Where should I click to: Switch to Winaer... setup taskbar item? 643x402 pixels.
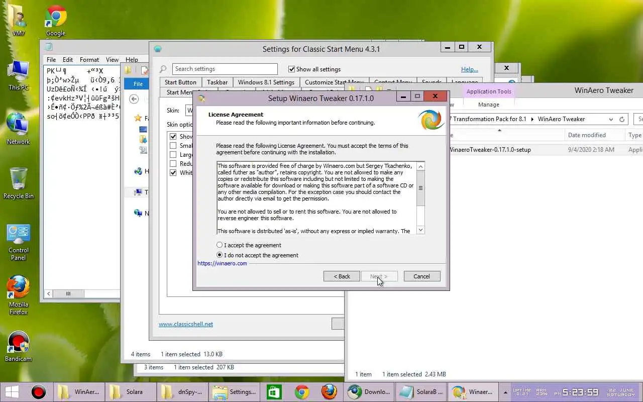(472, 392)
